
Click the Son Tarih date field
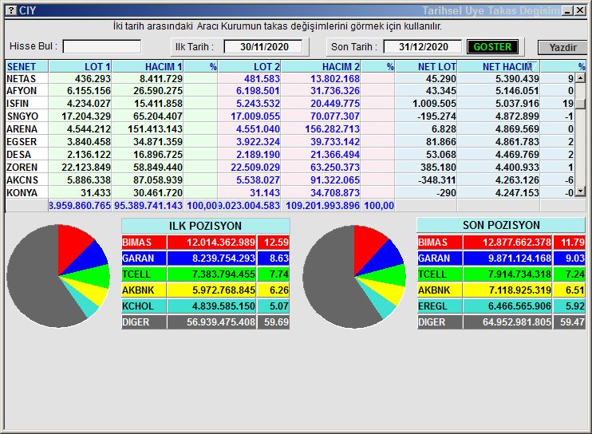click(x=423, y=47)
